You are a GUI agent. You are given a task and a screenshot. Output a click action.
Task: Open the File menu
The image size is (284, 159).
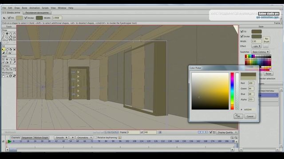click(x=4, y=8)
